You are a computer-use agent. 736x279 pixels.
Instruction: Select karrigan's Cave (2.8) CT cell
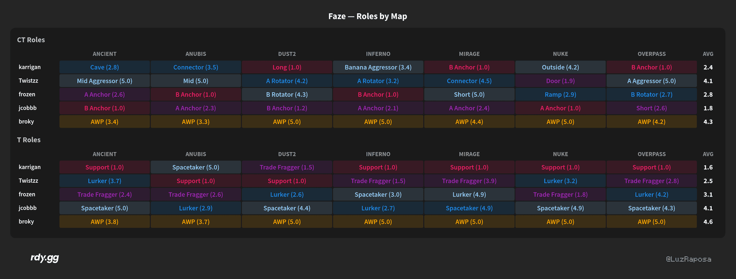104,67
